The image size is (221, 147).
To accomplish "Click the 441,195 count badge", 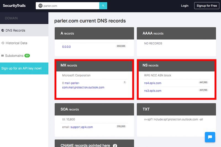I will [x=203, y=90].
